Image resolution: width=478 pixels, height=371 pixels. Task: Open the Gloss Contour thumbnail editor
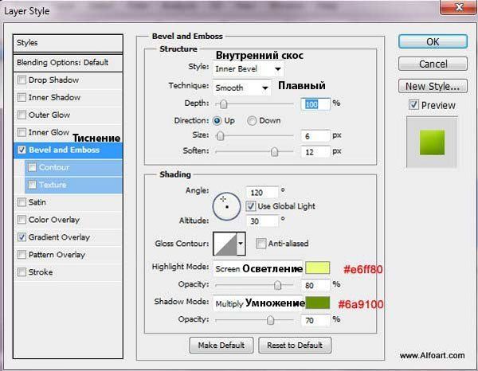pos(225,244)
